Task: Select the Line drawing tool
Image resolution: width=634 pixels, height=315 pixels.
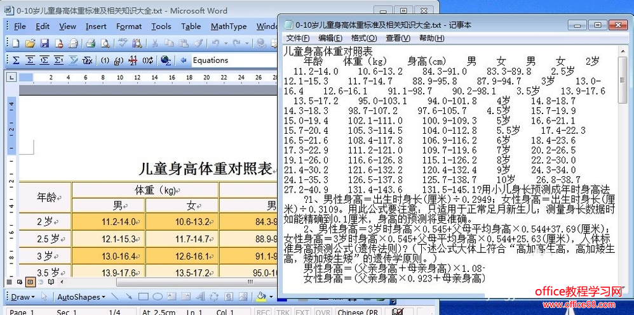Action: 114,297
